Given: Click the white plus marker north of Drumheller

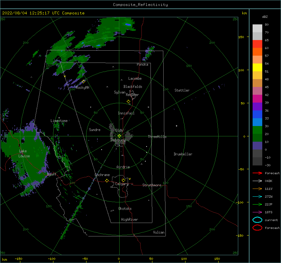Looking at the screenshot, I should (176, 126).
